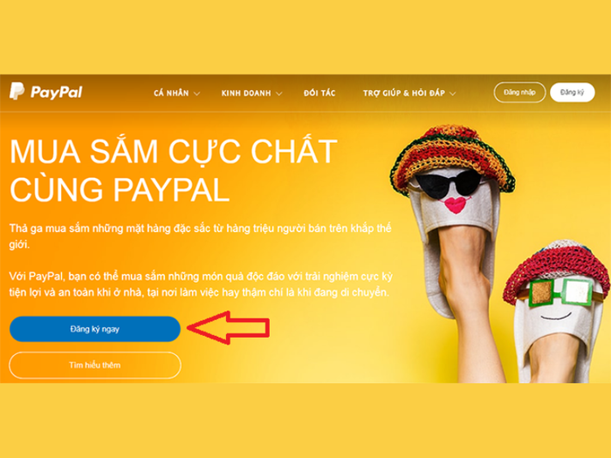
Task: Click the red arrow annotation
Action: (229, 327)
